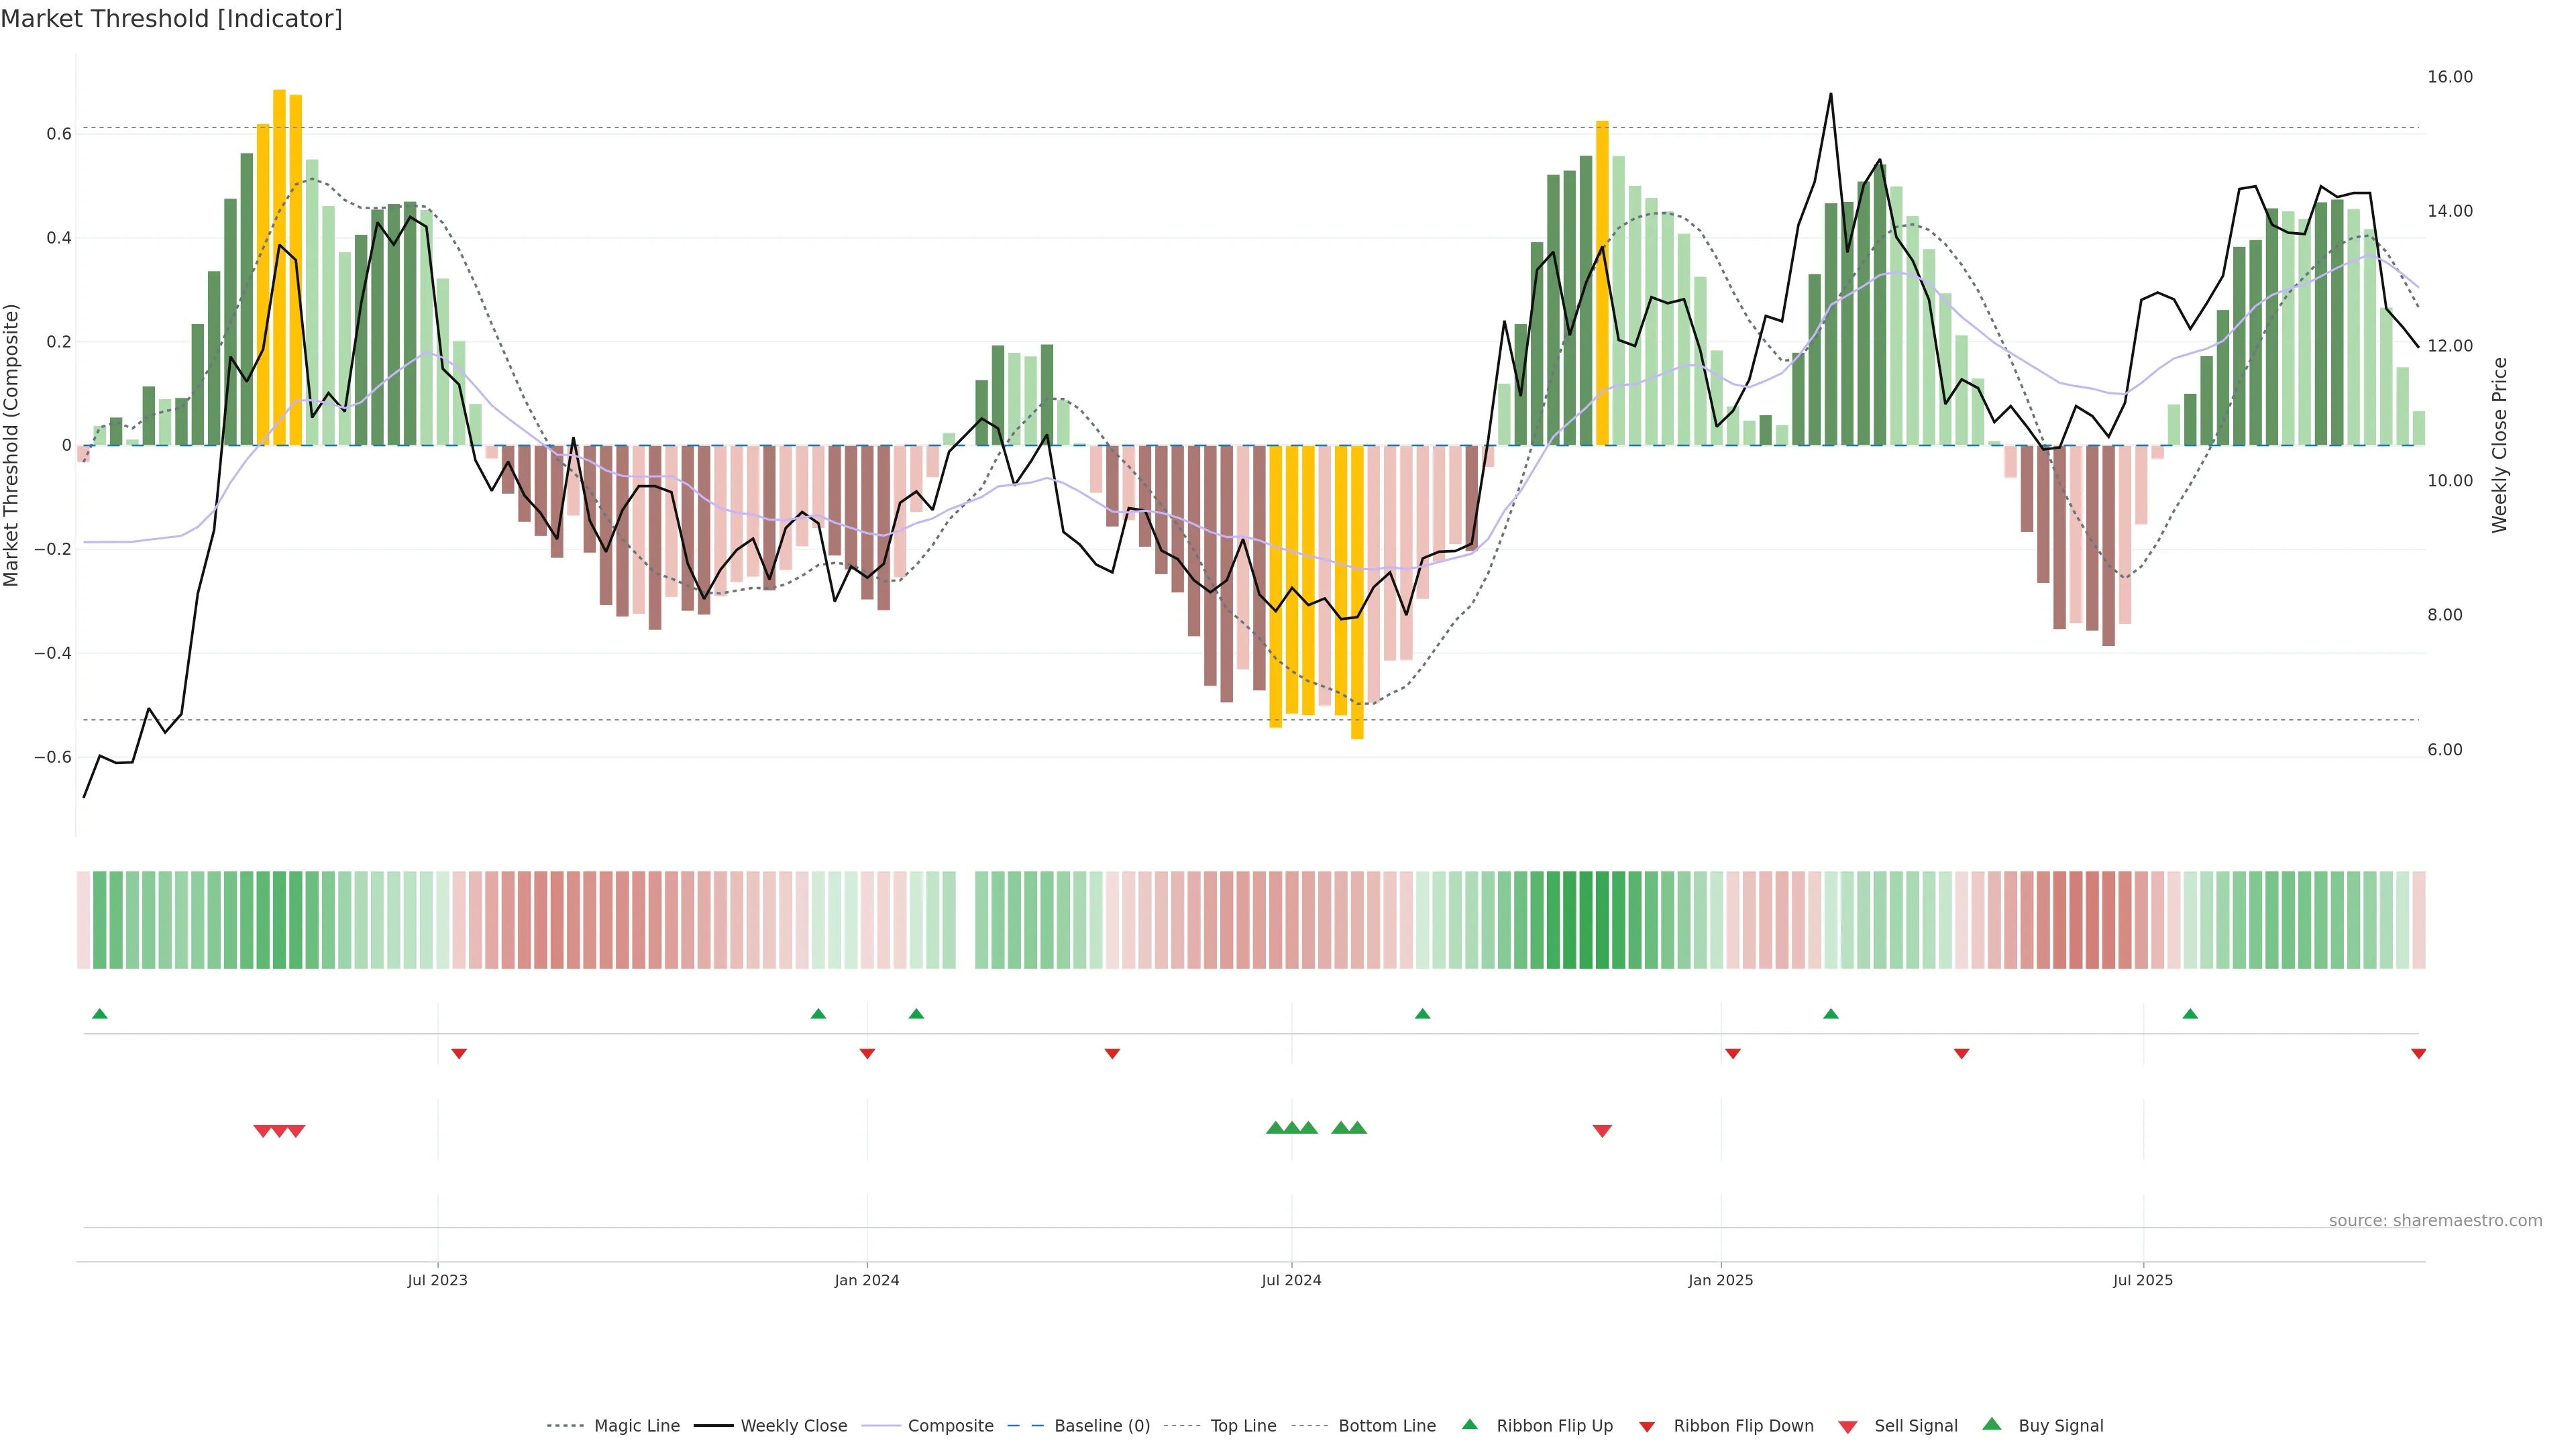The width and height of the screenshot is (2576, 1449).
Task: Hide the Composite line via legend
Action: click(950, 1426)
